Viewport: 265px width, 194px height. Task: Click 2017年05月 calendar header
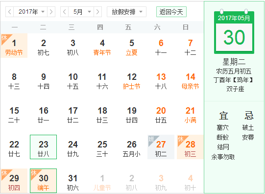[x=234, y=18]
